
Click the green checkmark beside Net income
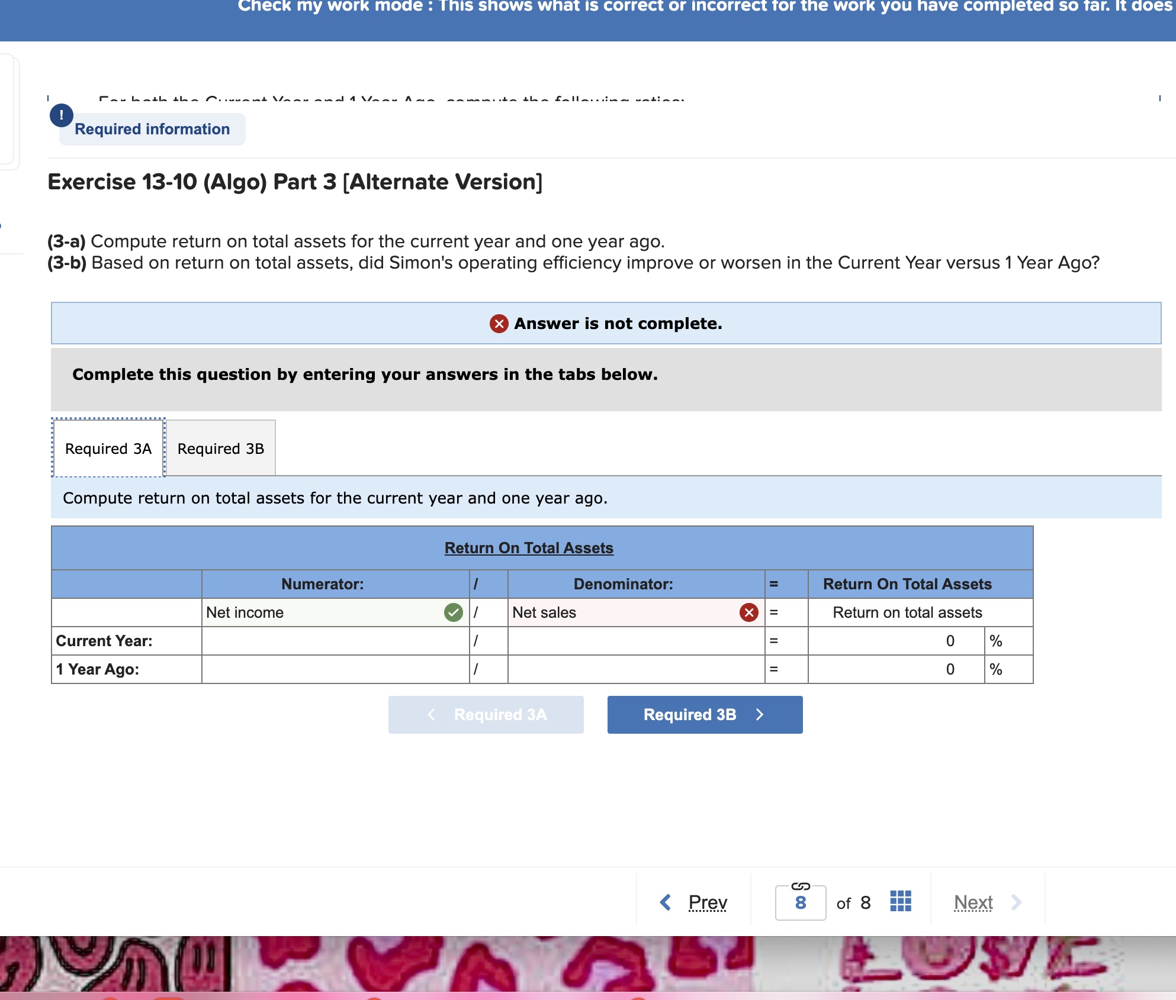click(452, 612)
